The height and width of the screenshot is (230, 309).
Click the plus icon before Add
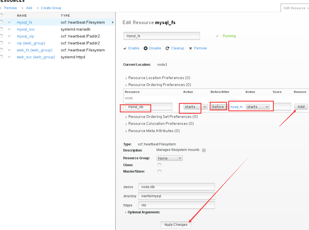22,8
